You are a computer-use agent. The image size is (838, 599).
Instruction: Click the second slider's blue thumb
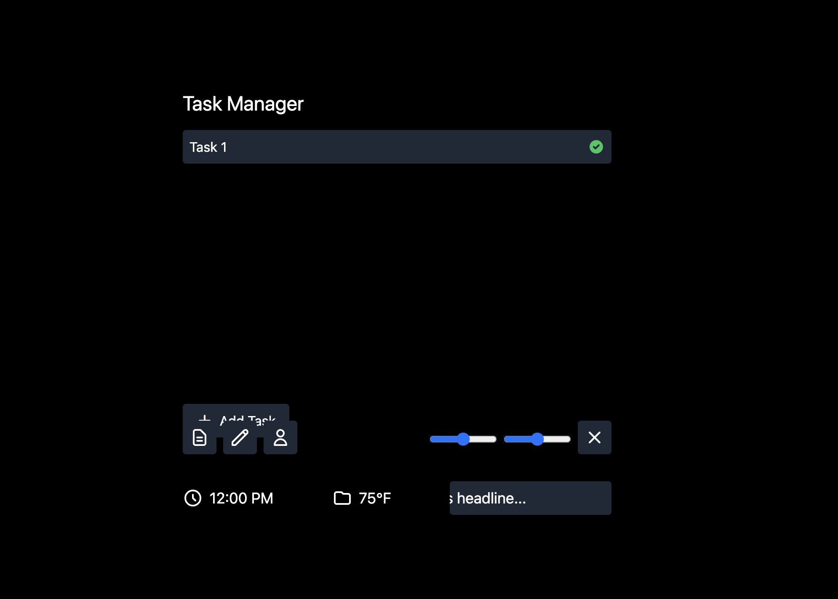tap(537, 439)
